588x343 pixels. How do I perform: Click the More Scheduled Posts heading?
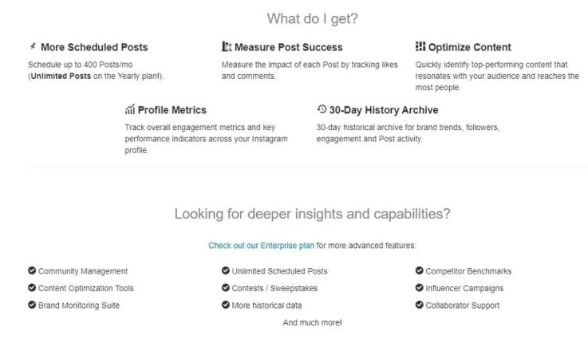point(94,47)
